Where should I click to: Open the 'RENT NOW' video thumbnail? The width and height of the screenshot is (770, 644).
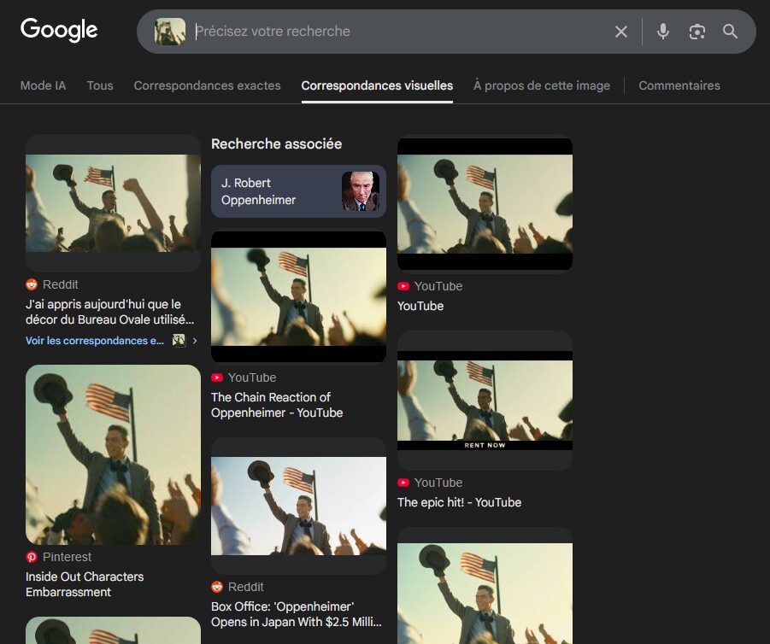(x=485, y=400)
